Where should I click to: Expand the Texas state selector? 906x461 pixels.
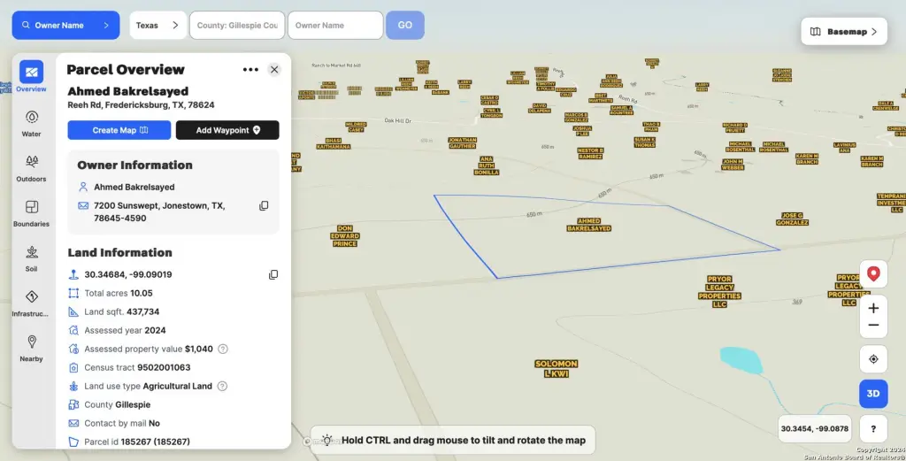[x=157, y=26]
